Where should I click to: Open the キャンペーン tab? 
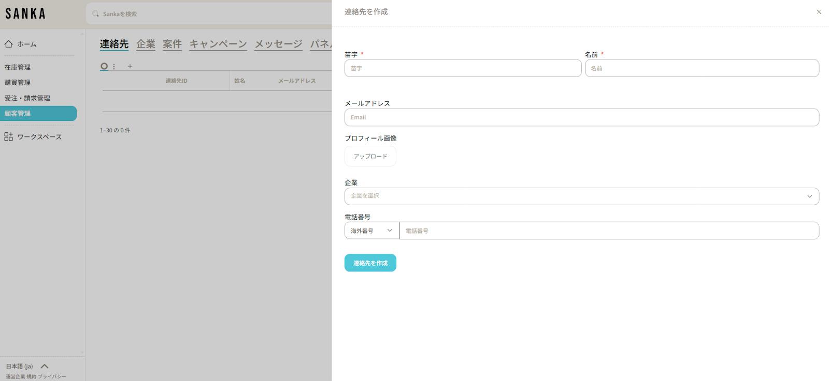click(x=218, y=44)
